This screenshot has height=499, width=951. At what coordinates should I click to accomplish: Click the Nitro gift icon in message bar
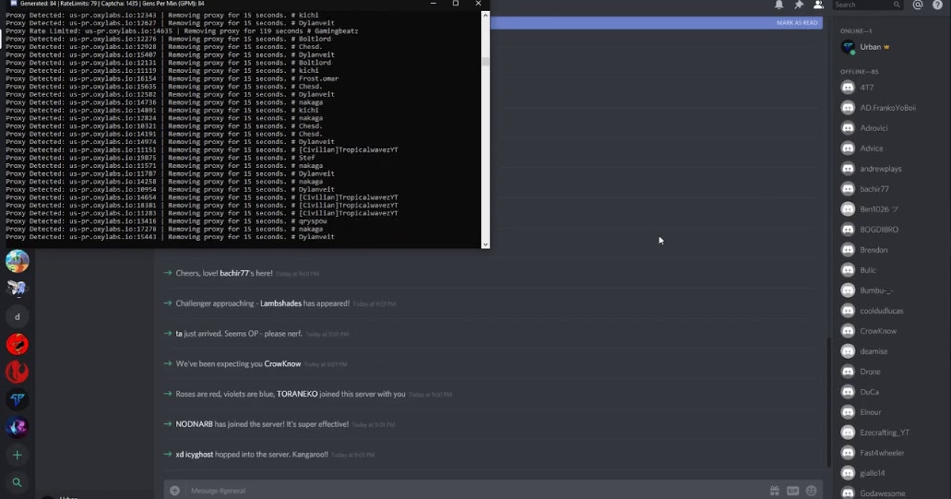coord(775,490)
